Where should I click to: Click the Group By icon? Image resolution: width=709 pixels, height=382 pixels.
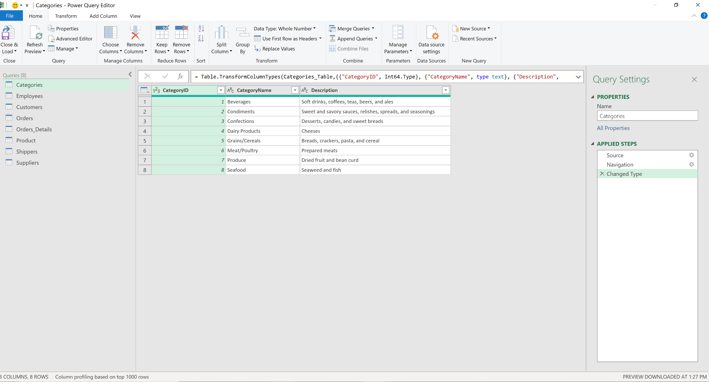(x=242, y=33)
